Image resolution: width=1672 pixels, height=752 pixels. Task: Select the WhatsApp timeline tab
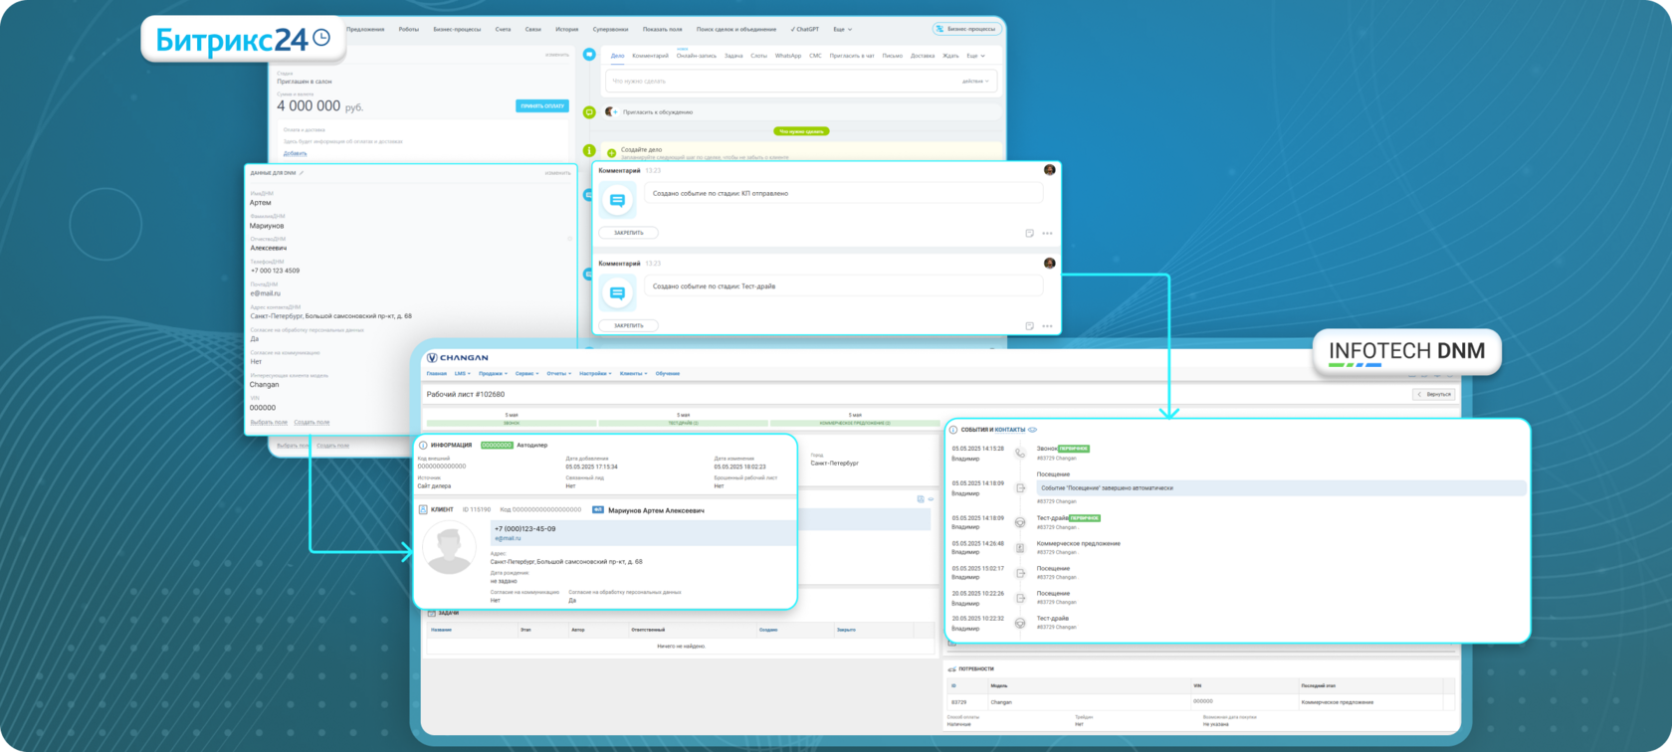point(788,56)
